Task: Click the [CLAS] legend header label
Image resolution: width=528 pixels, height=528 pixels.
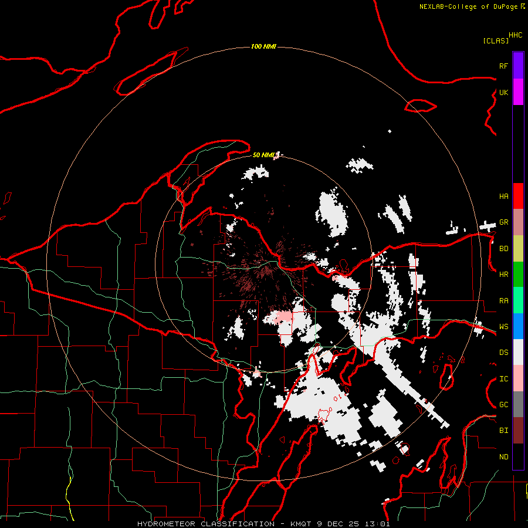Action: coord(496,40)
